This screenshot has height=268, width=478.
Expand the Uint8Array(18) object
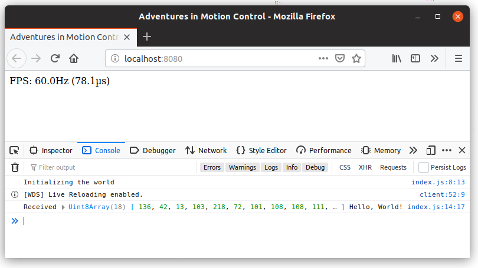[63, 207]
